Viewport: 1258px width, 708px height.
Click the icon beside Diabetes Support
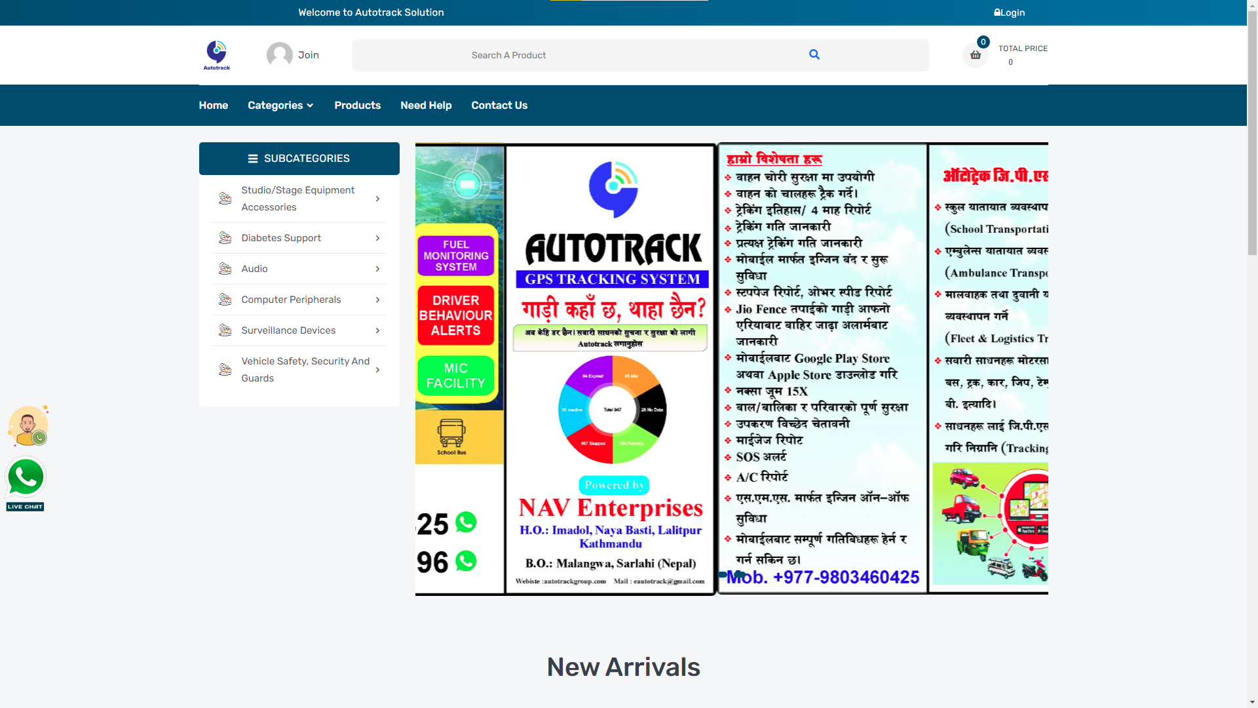pyautogui.click(x=225, y=238)
